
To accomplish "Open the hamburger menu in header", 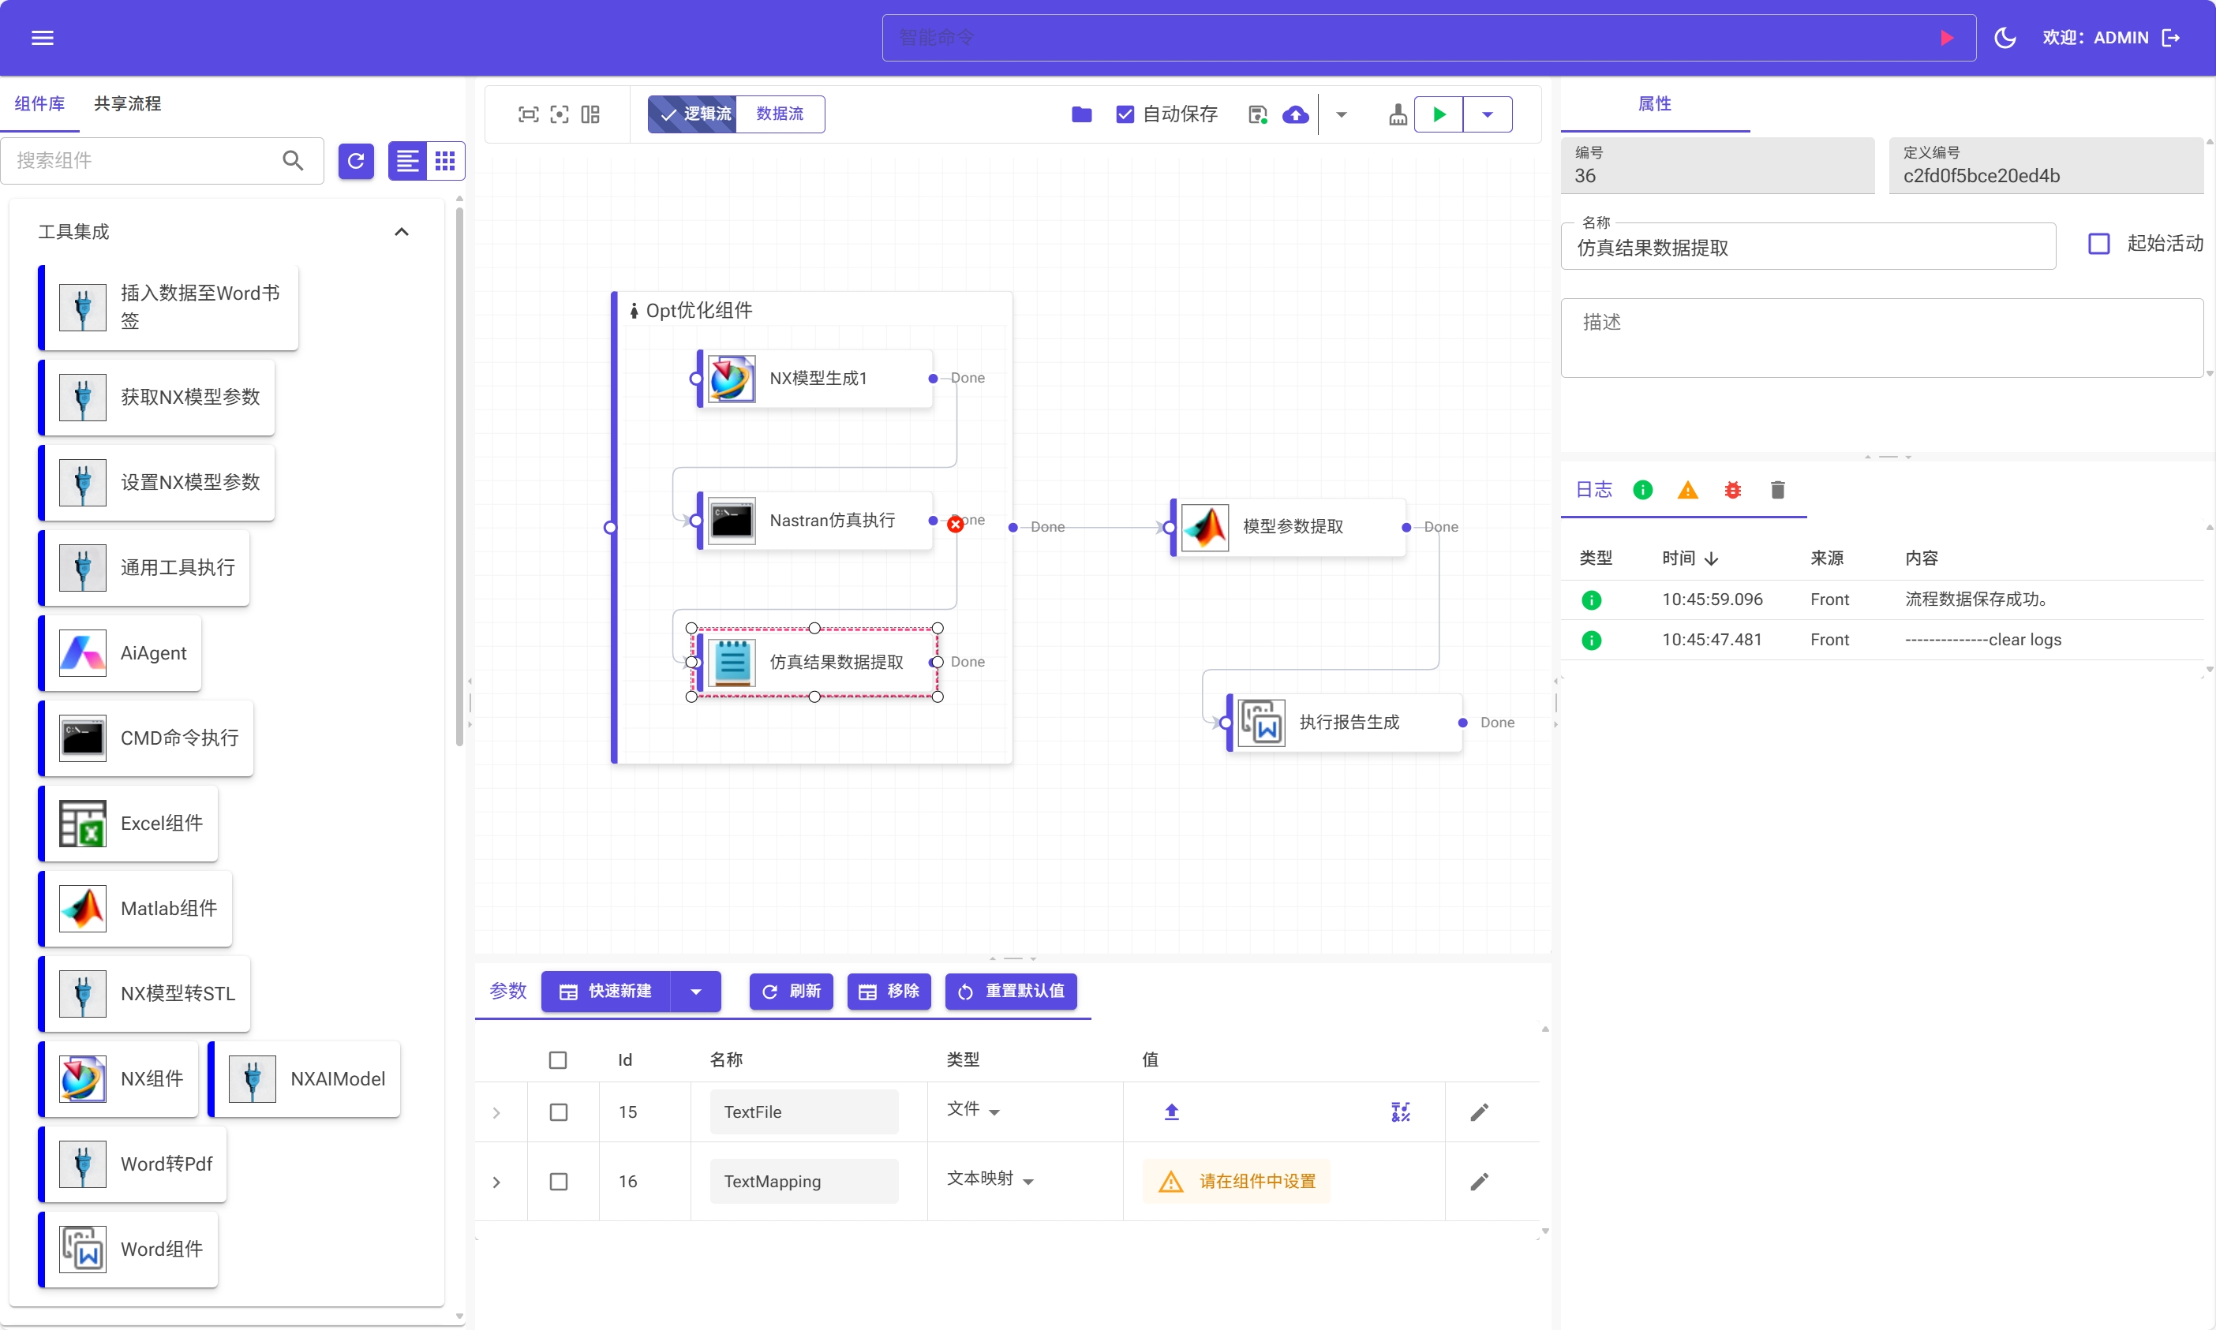I will (x=42, y=38).
